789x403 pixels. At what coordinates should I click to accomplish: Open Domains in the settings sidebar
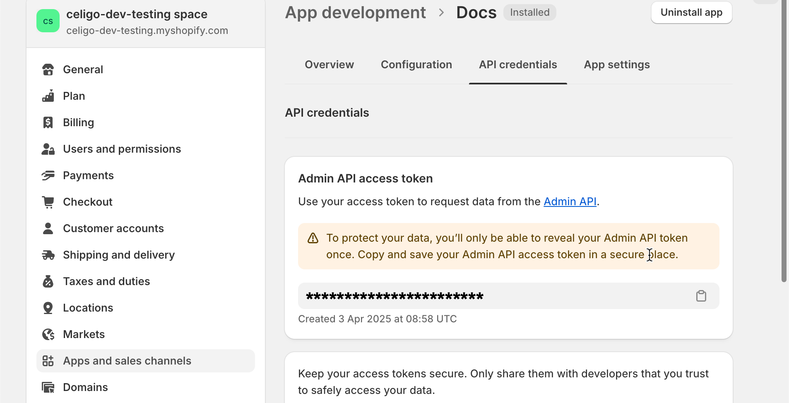[x=85, y=387]
